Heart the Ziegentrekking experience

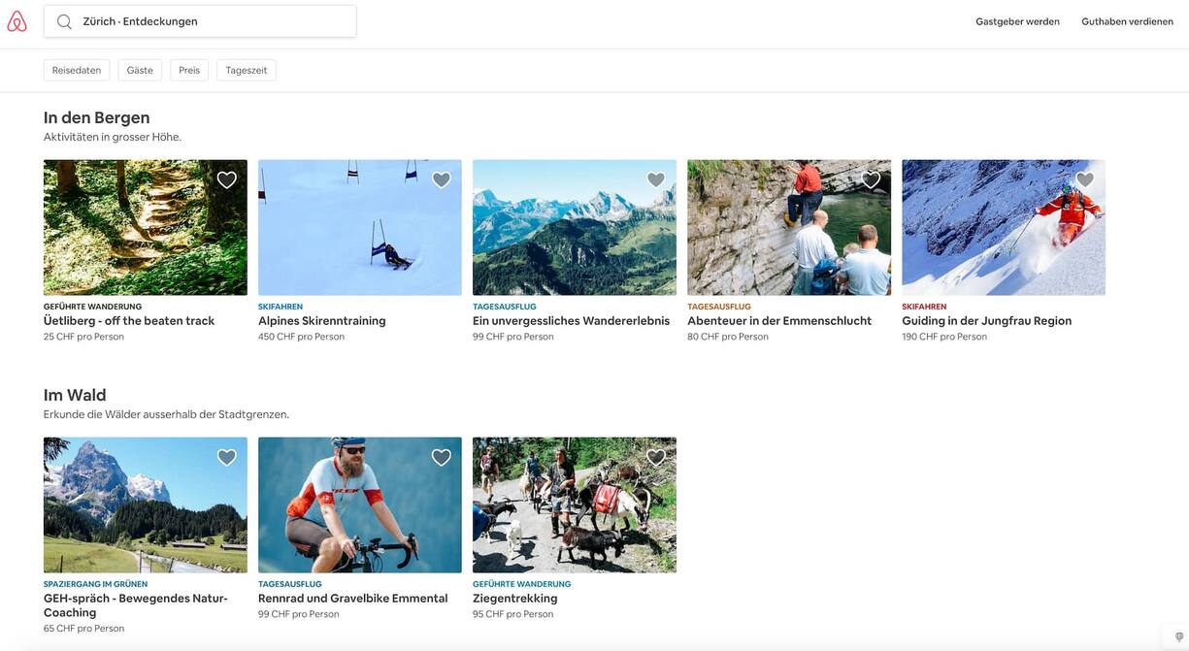(656, 458)
